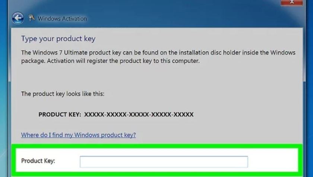Click the 'Product Key:' field label
Image resolution: width=313 pixels, height=177 pixels.
(x=38, y=161)
